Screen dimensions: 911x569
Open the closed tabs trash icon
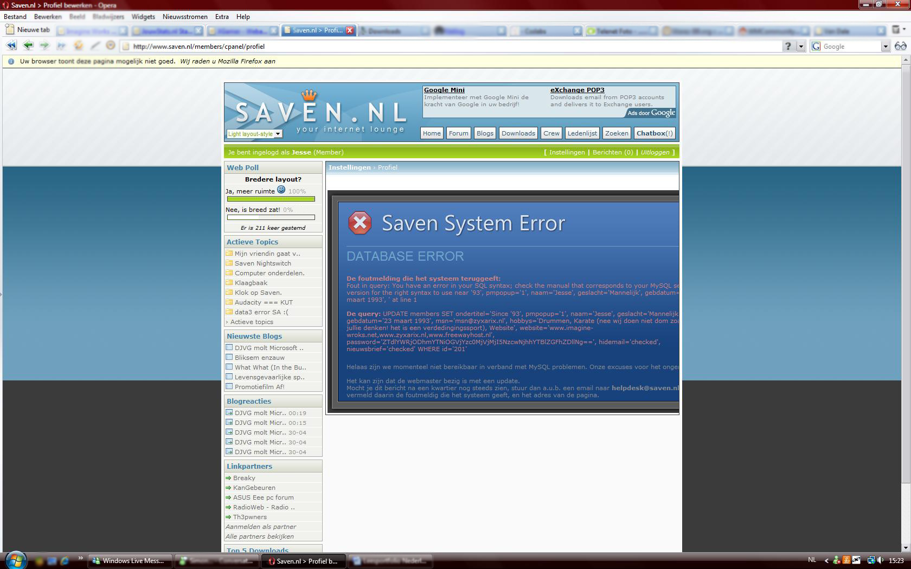pos(896,29)
